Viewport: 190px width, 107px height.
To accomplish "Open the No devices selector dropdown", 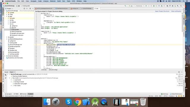I will pyautogui.click(x=140, y=6).
